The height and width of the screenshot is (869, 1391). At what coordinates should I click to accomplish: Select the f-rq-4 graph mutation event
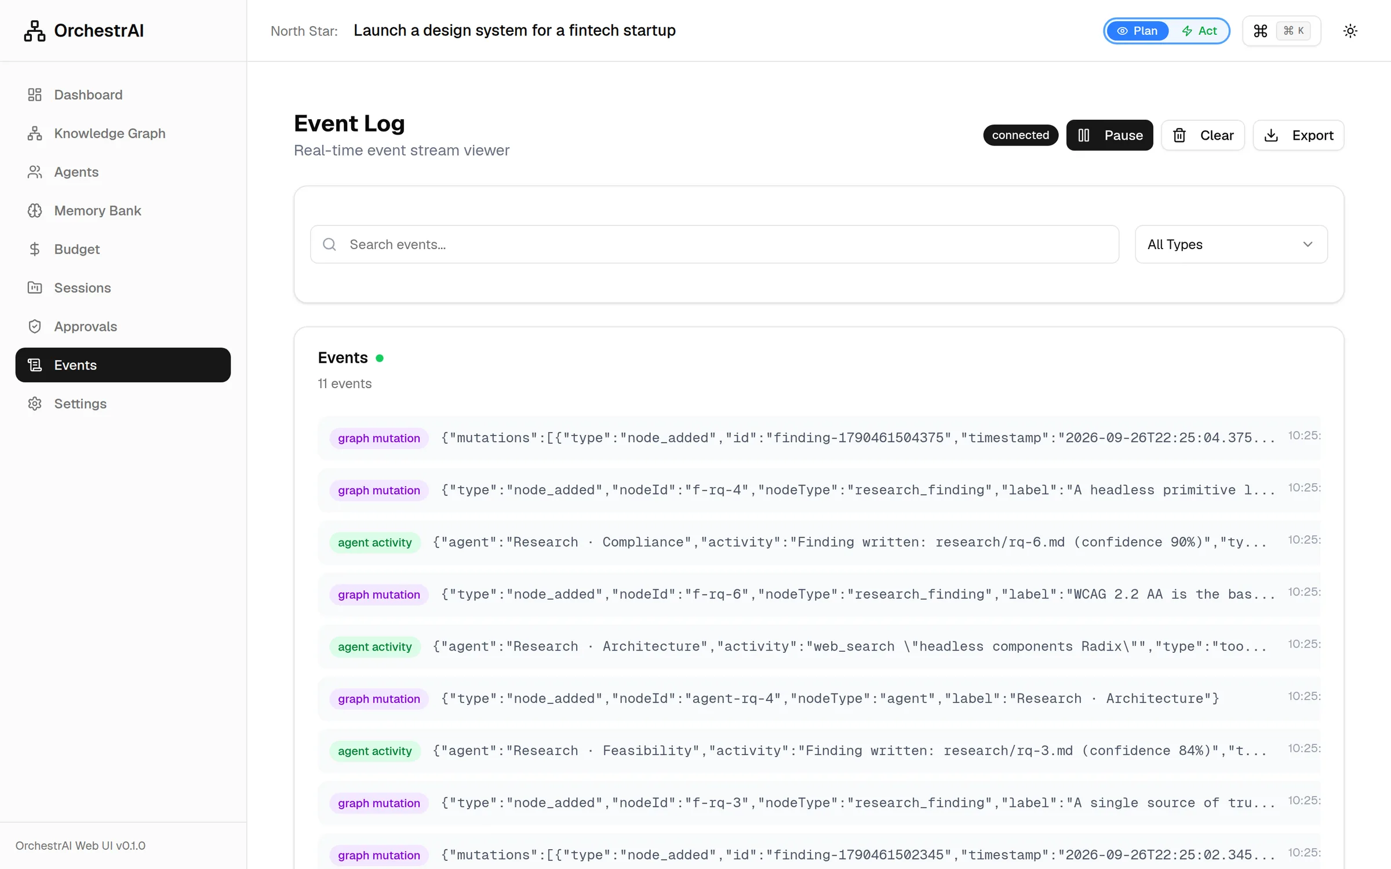819,490
